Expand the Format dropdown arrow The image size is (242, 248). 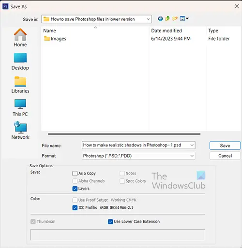[192, 156]
